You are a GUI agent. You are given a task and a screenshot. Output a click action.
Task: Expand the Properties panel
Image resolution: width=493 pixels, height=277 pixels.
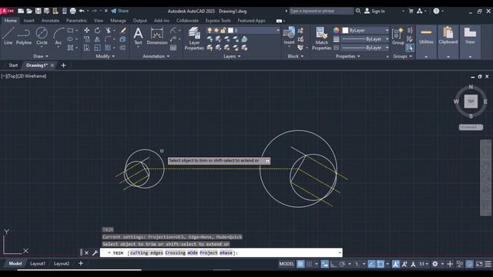347,56
